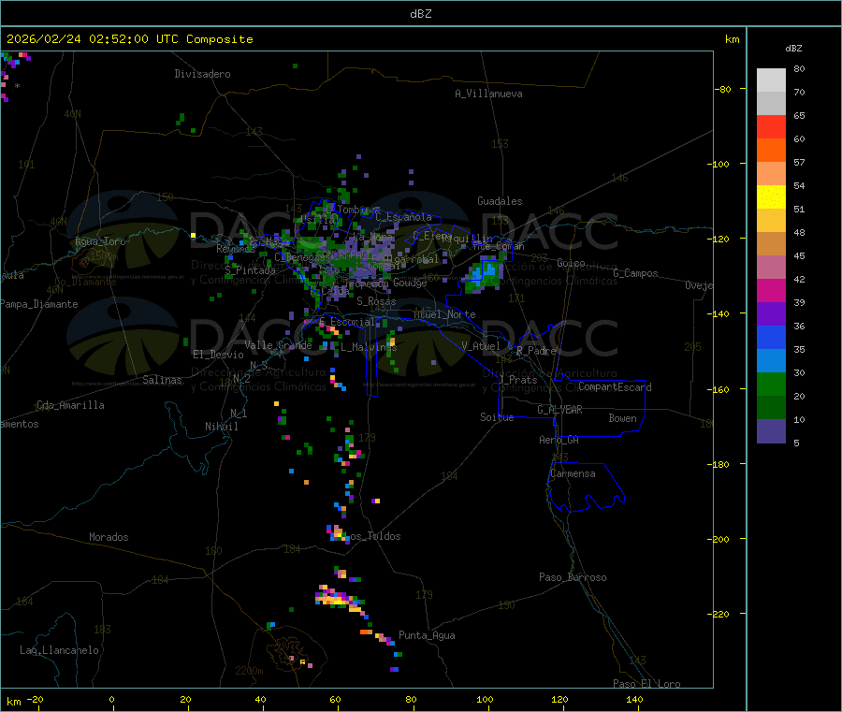This screenshot has width=842, height=712.
Task: Select the magenta 39 dBZ color swatch
Action: (x=771, y=290)
